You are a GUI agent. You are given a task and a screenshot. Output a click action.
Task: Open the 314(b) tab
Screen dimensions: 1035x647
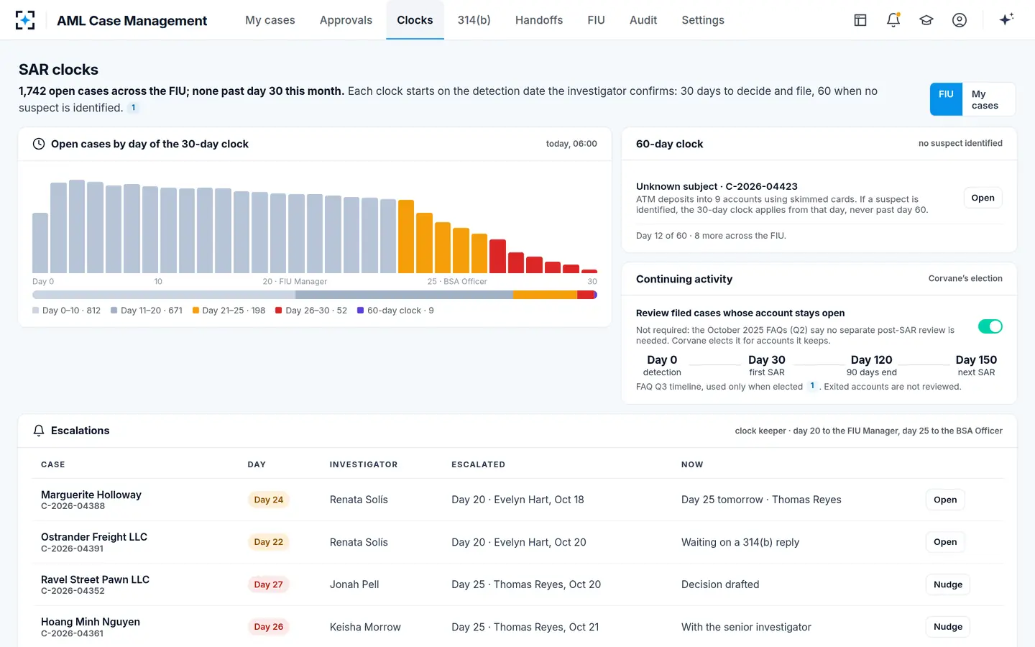(474, 20)
